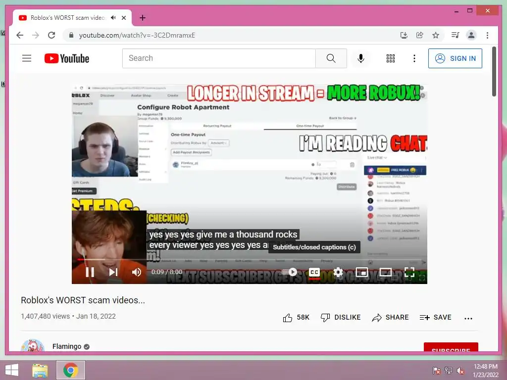Toggle the autoplay switch in player
This screenshot has width=507, height=380.
289,272
